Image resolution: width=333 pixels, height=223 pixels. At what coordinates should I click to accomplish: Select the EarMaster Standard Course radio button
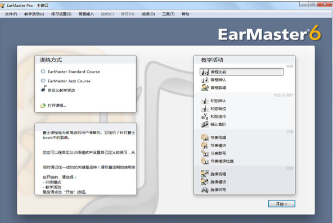tap(43, 71)
